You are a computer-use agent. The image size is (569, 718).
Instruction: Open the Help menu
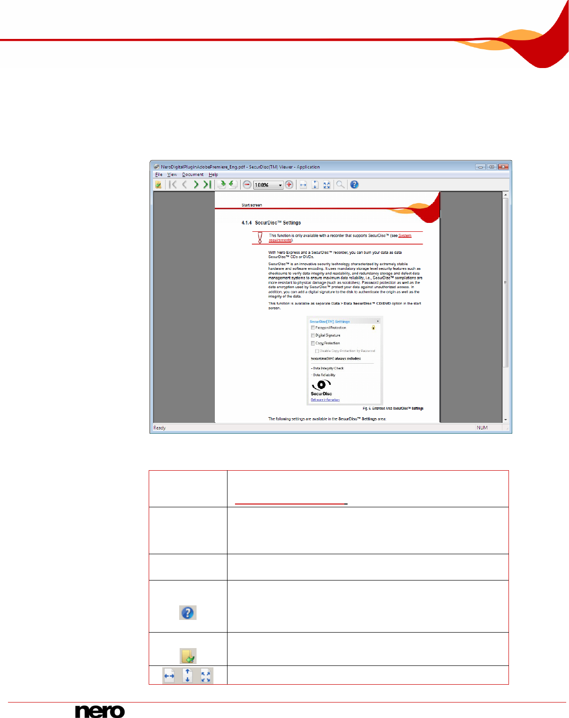[213, 175]
